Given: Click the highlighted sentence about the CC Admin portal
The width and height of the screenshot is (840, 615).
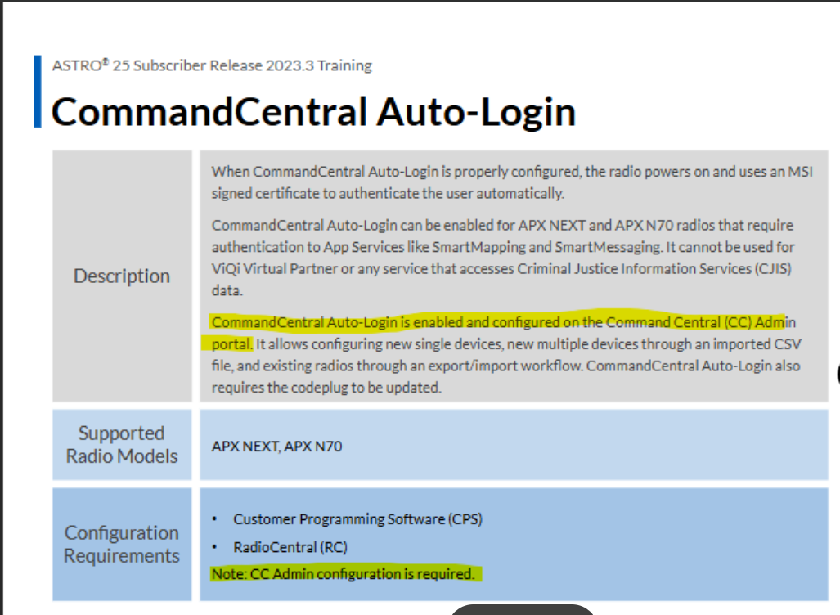Looking at the screenshot, I should [x=504, y=333].
